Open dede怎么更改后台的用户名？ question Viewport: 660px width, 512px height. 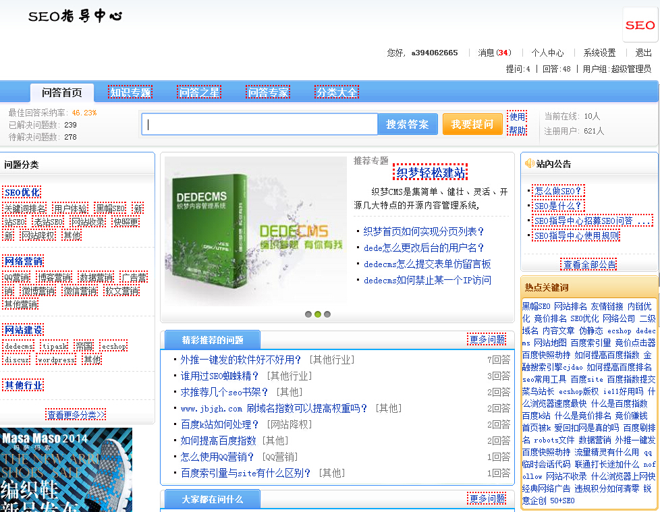point(424,248)
